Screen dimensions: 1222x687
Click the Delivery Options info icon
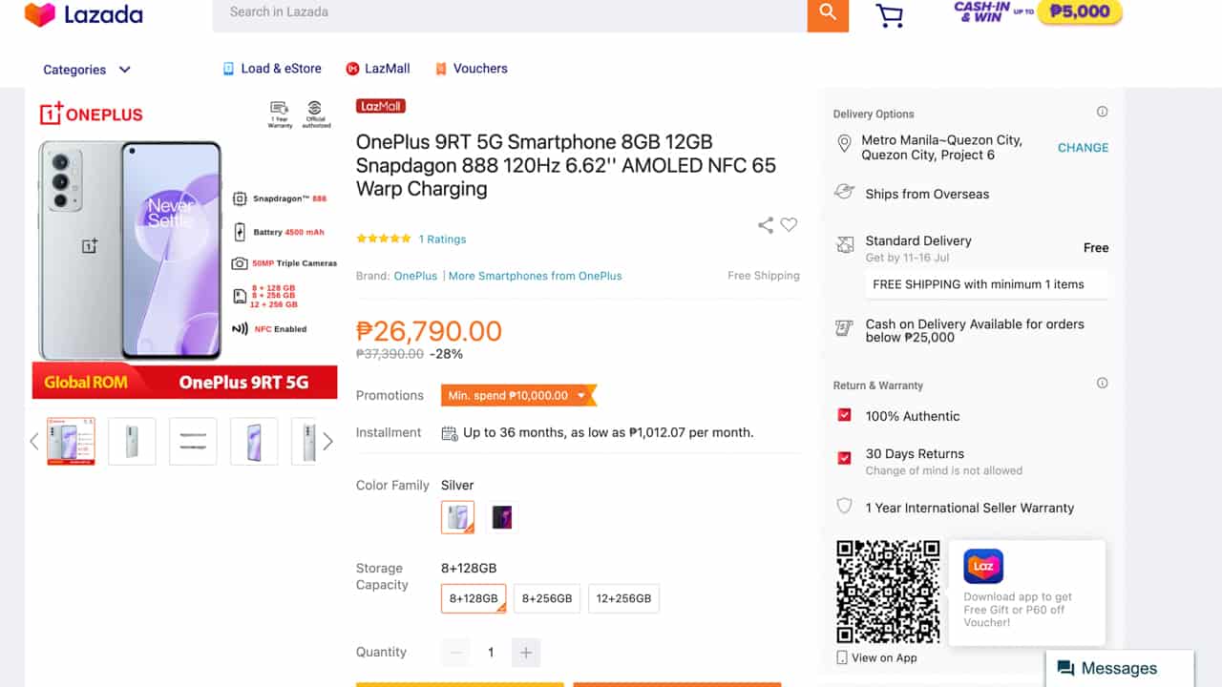point(1102,113)
